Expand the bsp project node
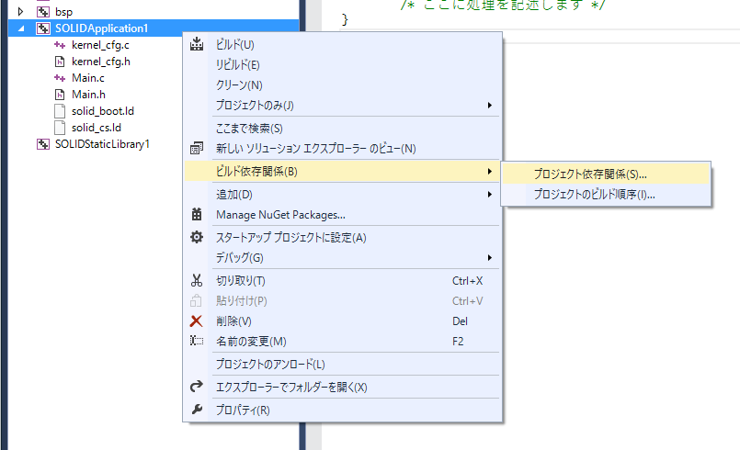Image resolution: width=740 pixels, height=450 pixels. 21,12
